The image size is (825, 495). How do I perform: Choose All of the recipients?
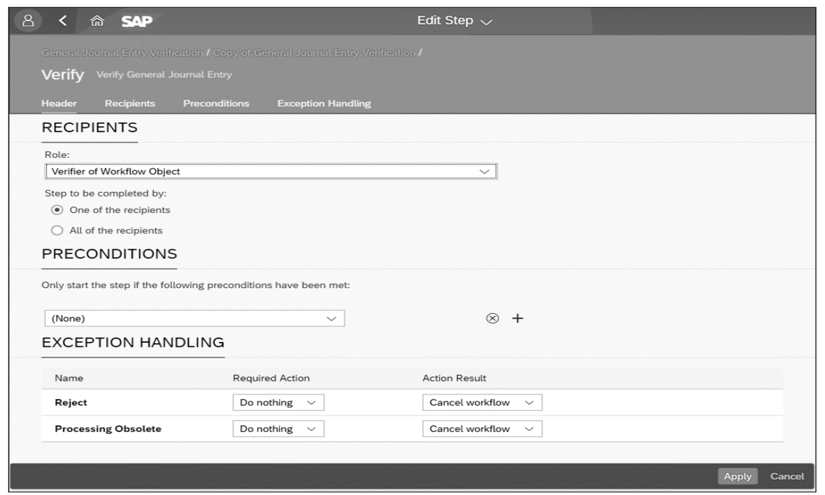[57, 230]
